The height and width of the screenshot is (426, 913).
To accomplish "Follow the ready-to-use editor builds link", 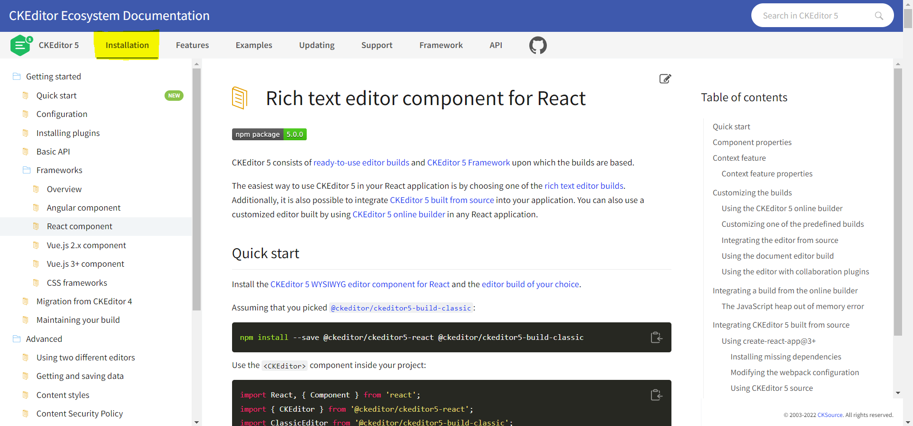I will [x=361, y=163].
